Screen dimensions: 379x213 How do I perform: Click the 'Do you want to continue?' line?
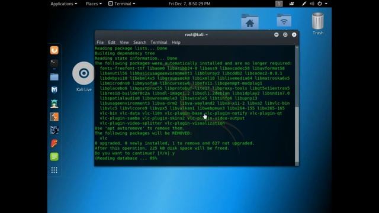point(134,153)
